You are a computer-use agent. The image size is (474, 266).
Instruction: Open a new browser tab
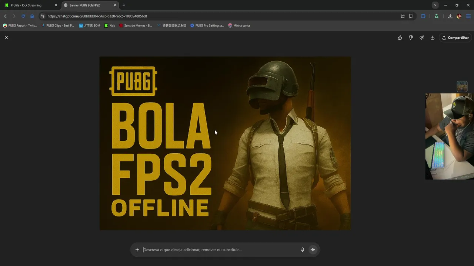124,5
